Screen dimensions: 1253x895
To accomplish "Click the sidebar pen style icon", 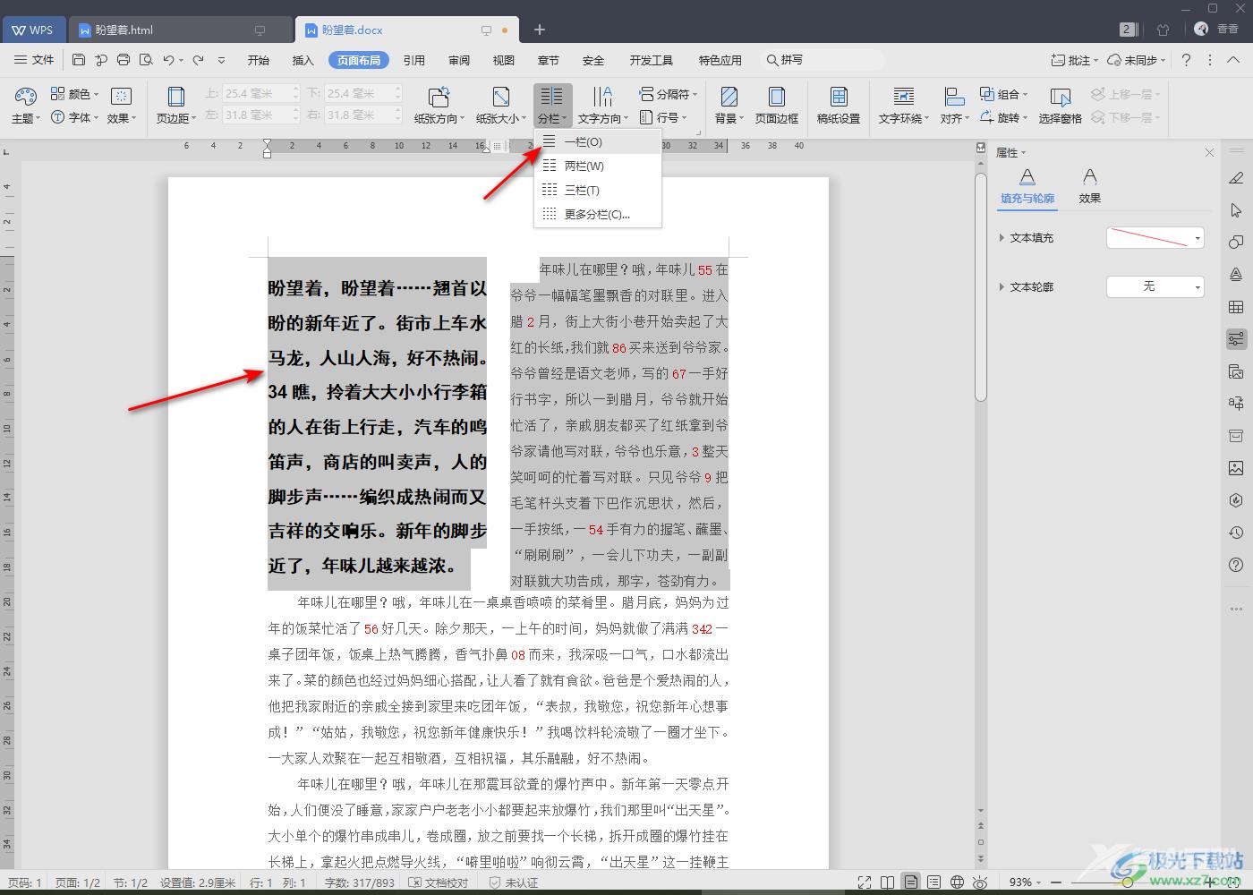I will tap(1236, 177).
